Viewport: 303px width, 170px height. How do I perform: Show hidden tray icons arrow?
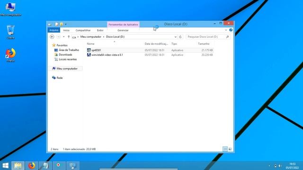pos(269,166)
